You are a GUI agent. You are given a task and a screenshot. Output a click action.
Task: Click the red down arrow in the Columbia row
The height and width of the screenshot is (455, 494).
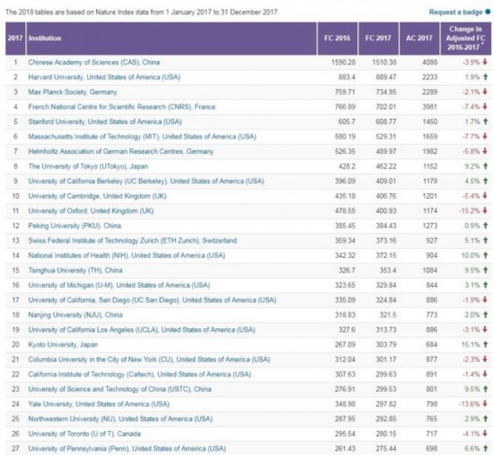(485, 359)
